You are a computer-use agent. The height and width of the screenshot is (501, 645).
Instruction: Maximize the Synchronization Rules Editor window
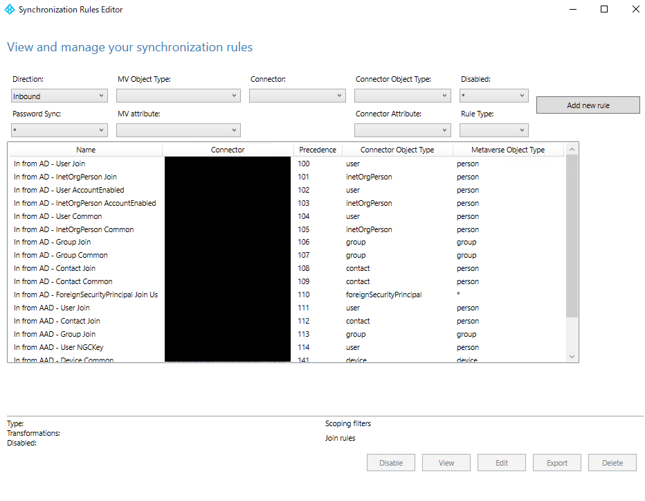(x=604, y=10)
